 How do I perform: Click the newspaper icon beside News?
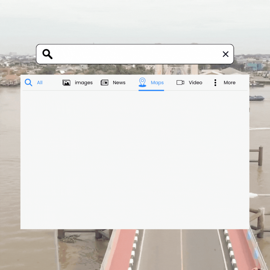coord(104,83)
